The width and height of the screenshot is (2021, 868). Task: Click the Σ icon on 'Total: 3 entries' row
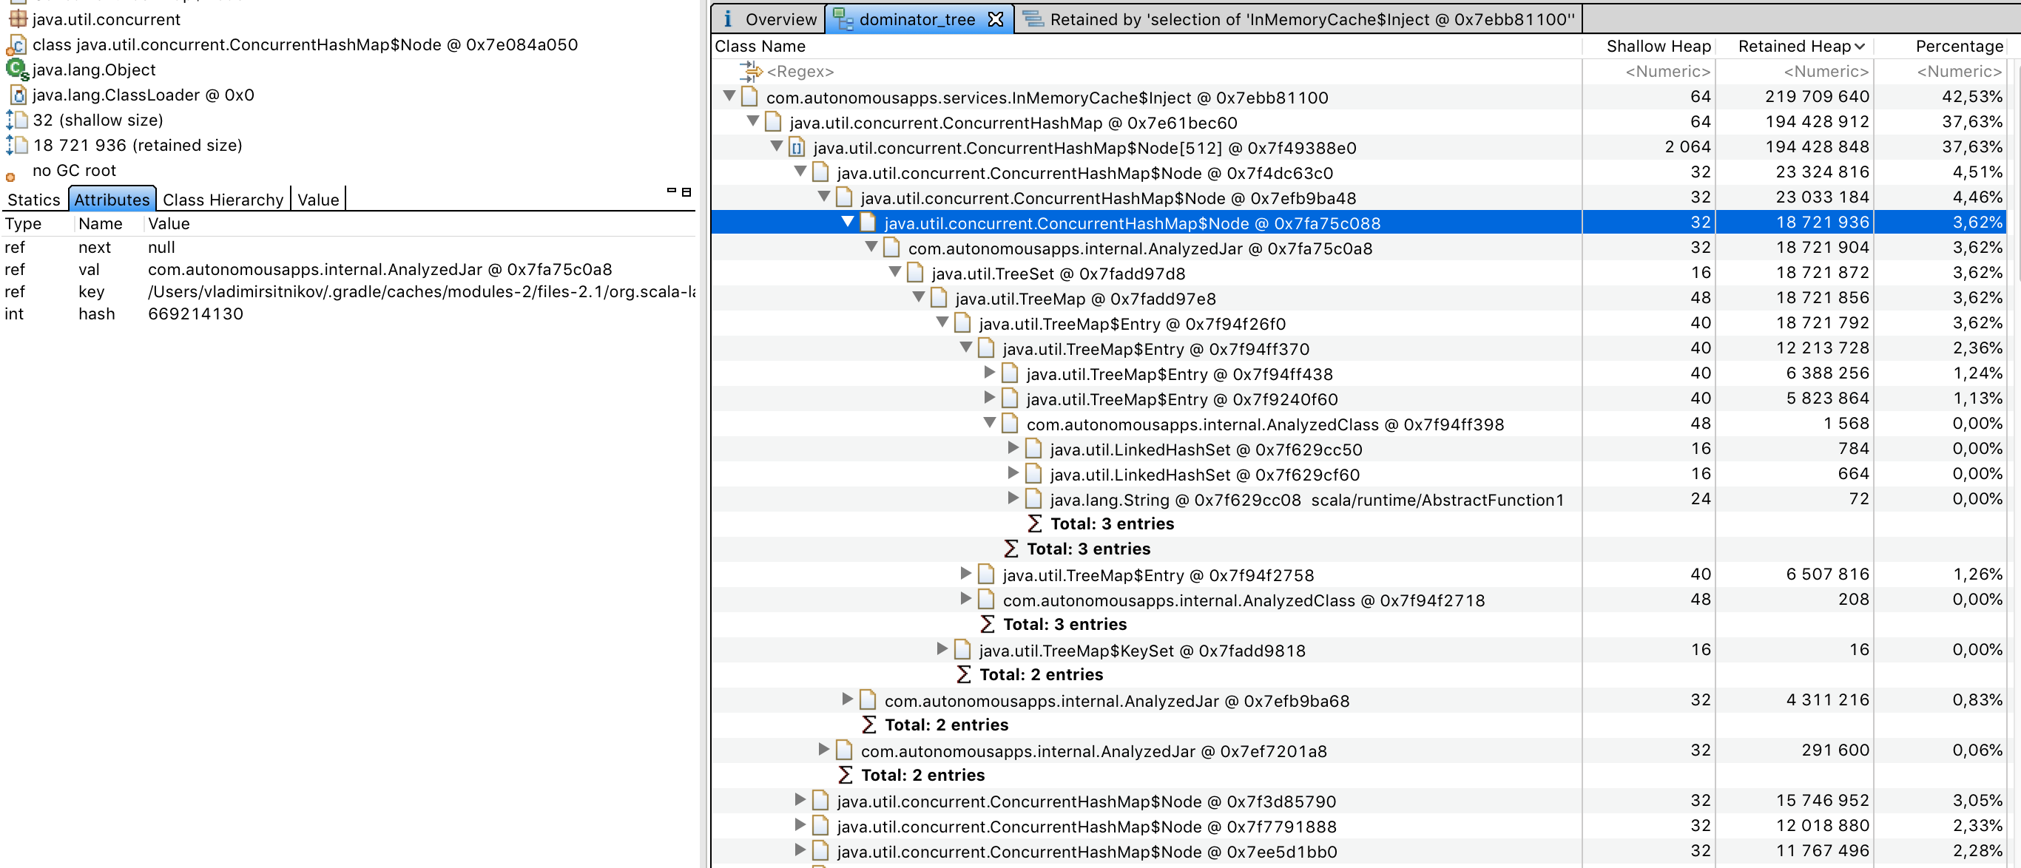coord(1036,523)
